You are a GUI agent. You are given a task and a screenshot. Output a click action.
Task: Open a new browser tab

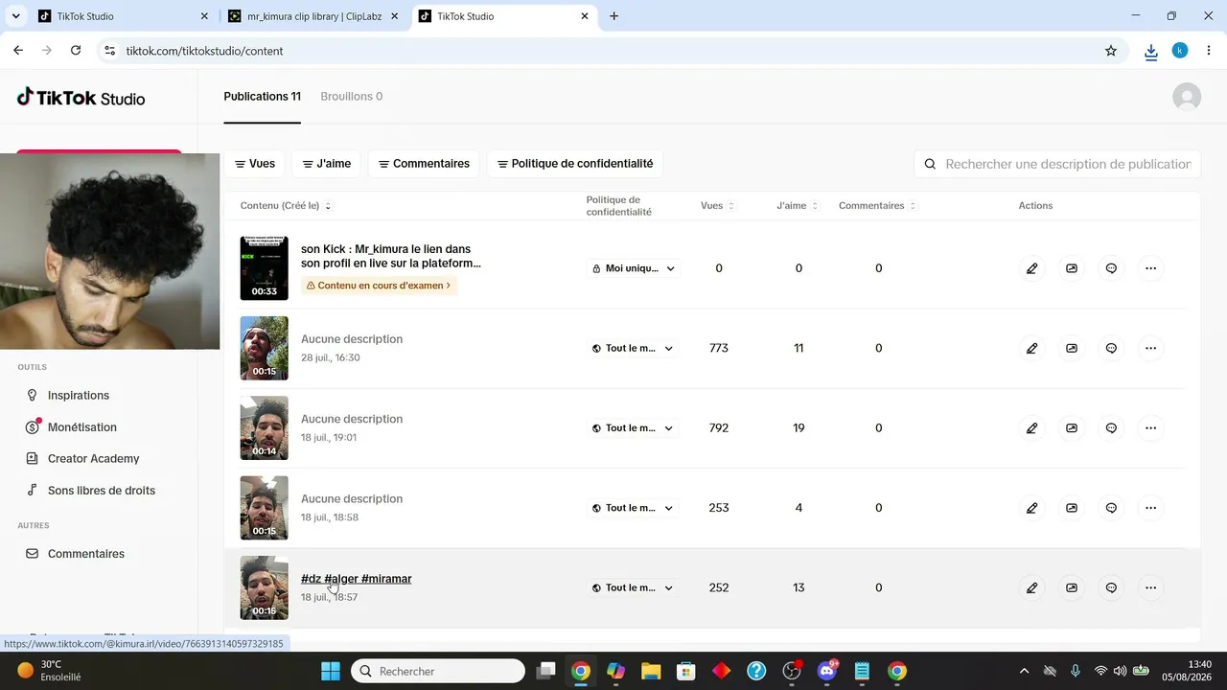(x=613, y=16)
